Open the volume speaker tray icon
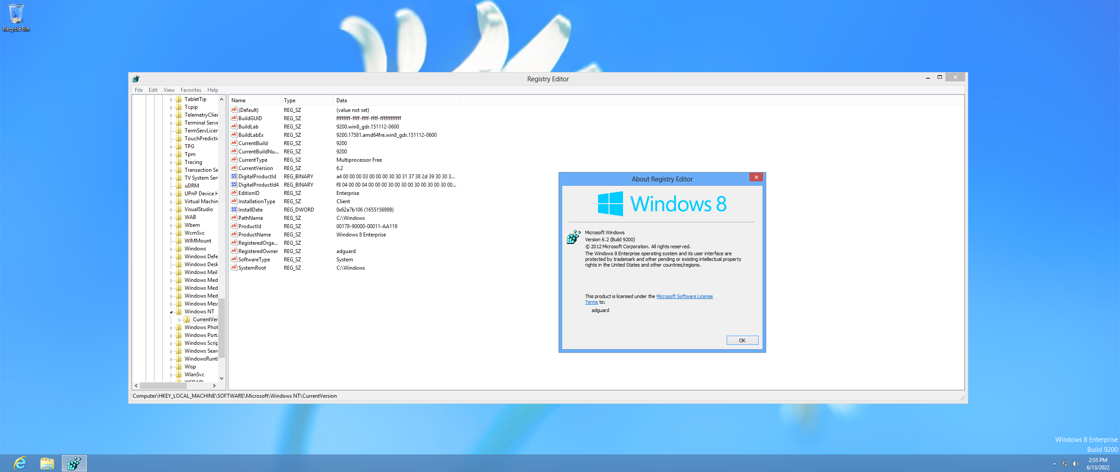Screen dimensions: 1120x472 [x=1075, y=464]
